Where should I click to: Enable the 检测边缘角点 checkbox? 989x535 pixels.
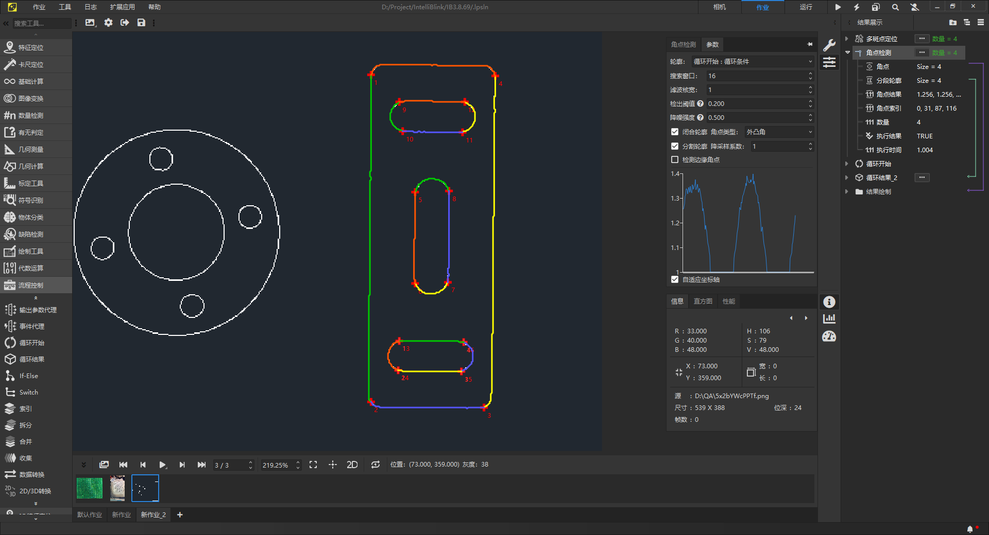coord(675,160)
